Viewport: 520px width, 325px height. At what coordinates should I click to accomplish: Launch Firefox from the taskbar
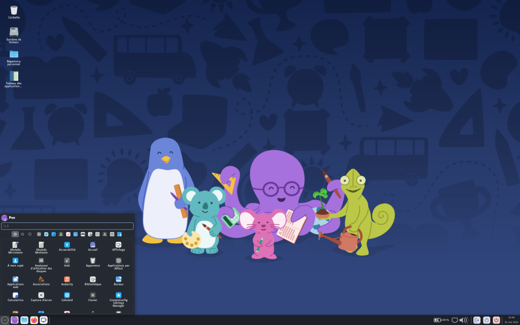[34, 319]
